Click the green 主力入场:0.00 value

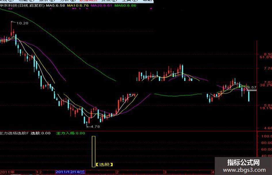pyautogui.click(x=71, y=133)
